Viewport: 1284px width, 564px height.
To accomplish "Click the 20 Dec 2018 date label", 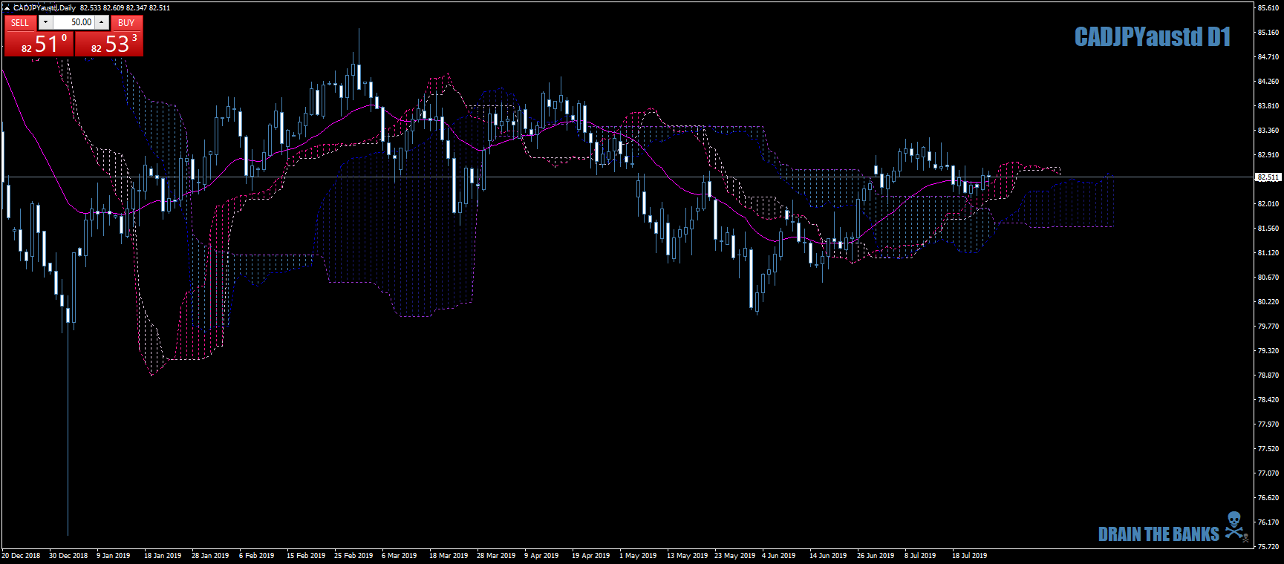I will [21, 555].
